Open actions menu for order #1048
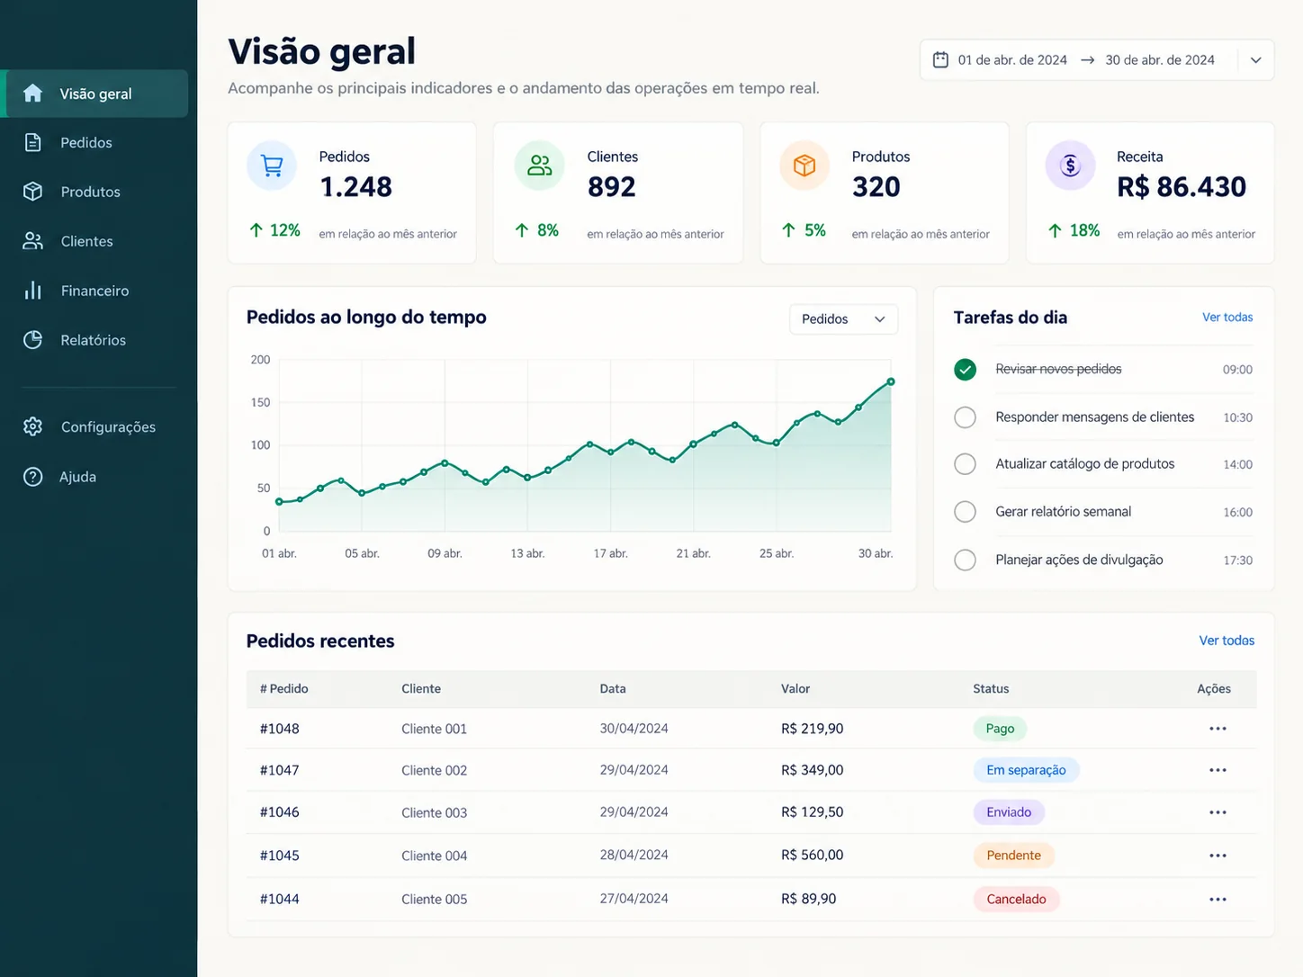 [x=1218, y=729]
